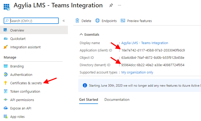201x121 pixels.
Task: Open Endpoints from the toolbar
Action: (109, 21)
